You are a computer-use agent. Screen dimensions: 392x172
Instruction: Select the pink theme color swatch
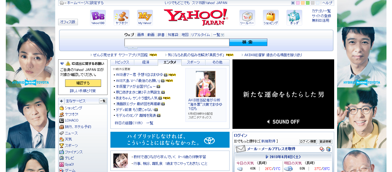(x=298, y=3)
